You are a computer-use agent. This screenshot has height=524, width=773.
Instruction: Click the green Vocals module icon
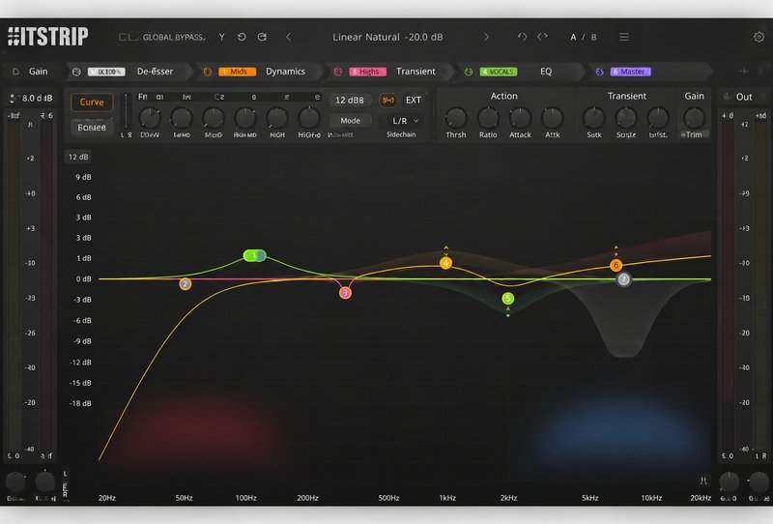coord(469,72)
